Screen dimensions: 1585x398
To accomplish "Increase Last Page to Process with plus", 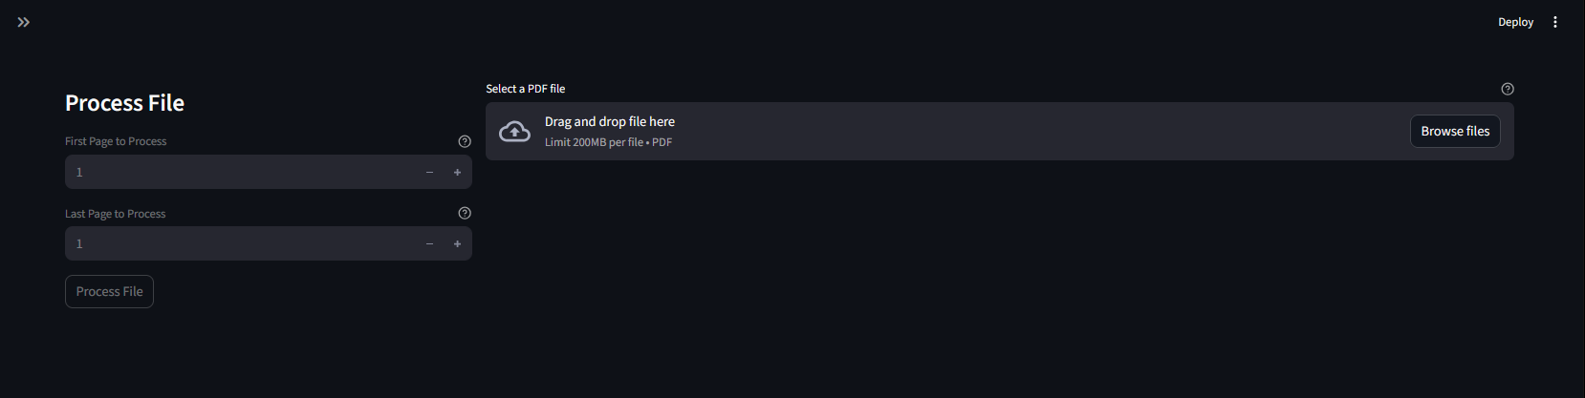I will [x=458, y=243].
